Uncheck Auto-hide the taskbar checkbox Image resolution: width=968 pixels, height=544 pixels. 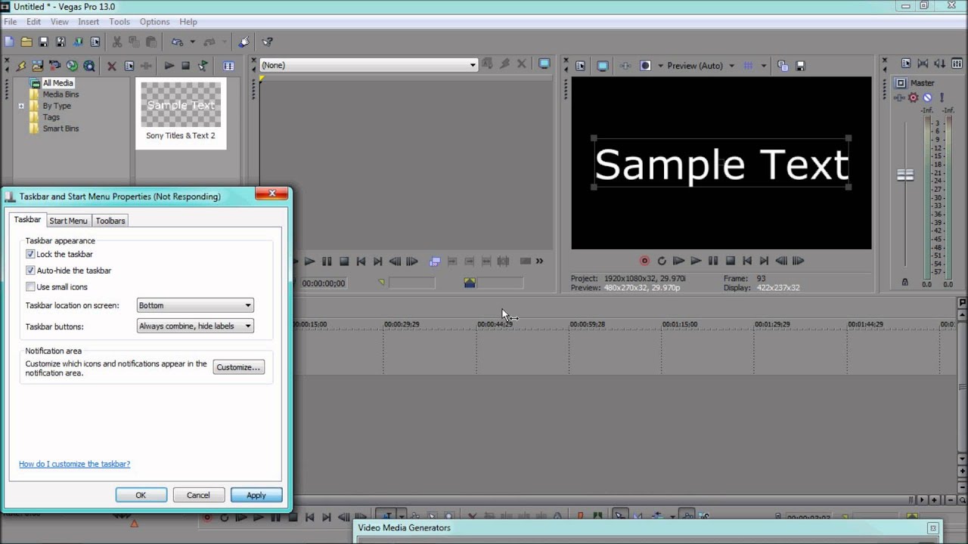tap(30, 270)
